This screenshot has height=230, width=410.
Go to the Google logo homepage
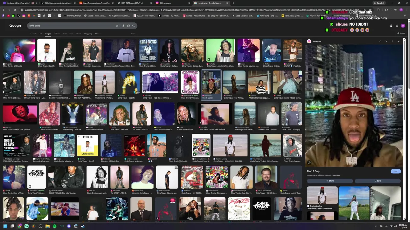point(15,26)
